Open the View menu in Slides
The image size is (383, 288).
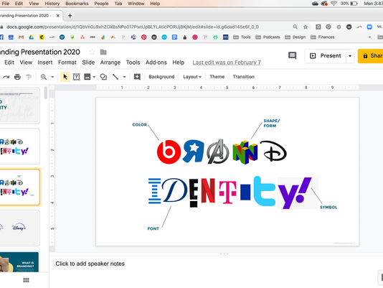26,62
